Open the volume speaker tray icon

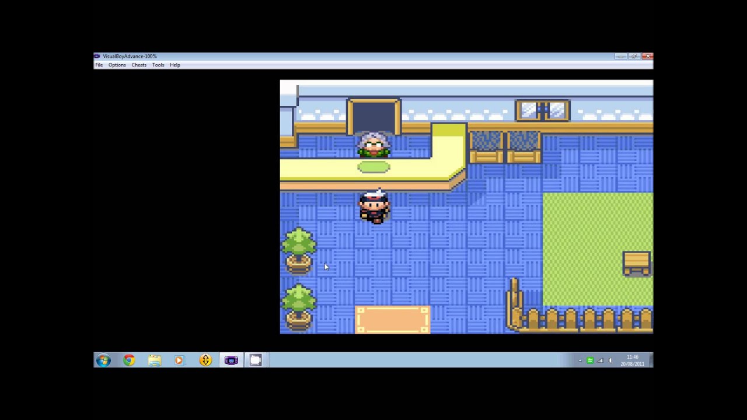[x=610, y=360]
